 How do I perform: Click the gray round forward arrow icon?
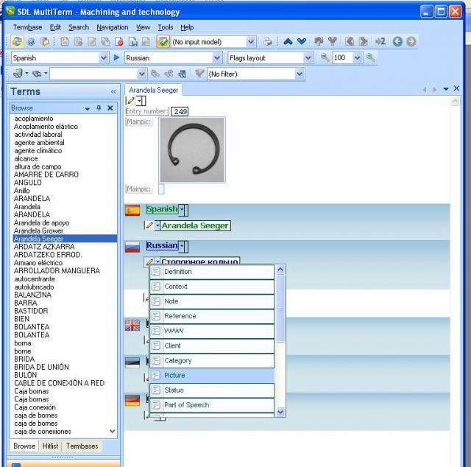(411, 41)
